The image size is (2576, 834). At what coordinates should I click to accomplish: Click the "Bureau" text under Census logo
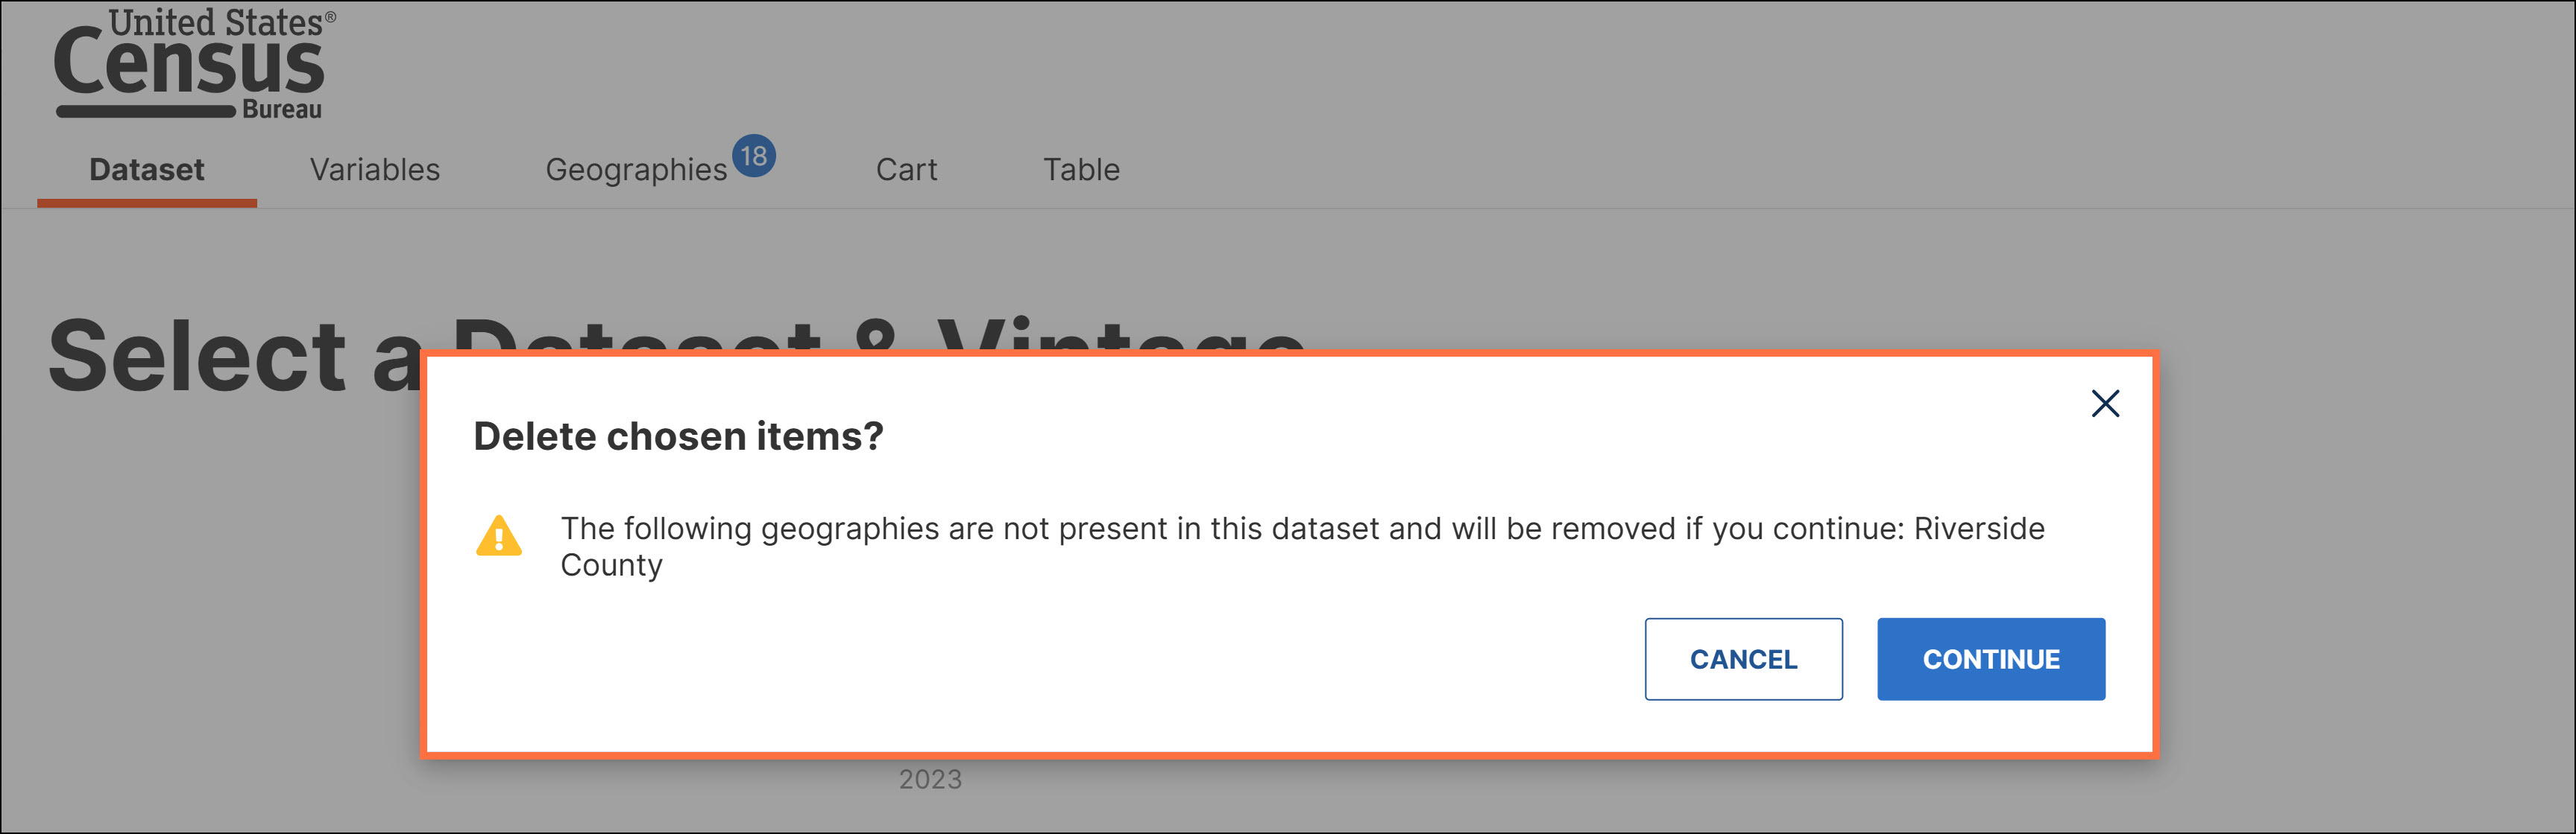tap(282, 110)
